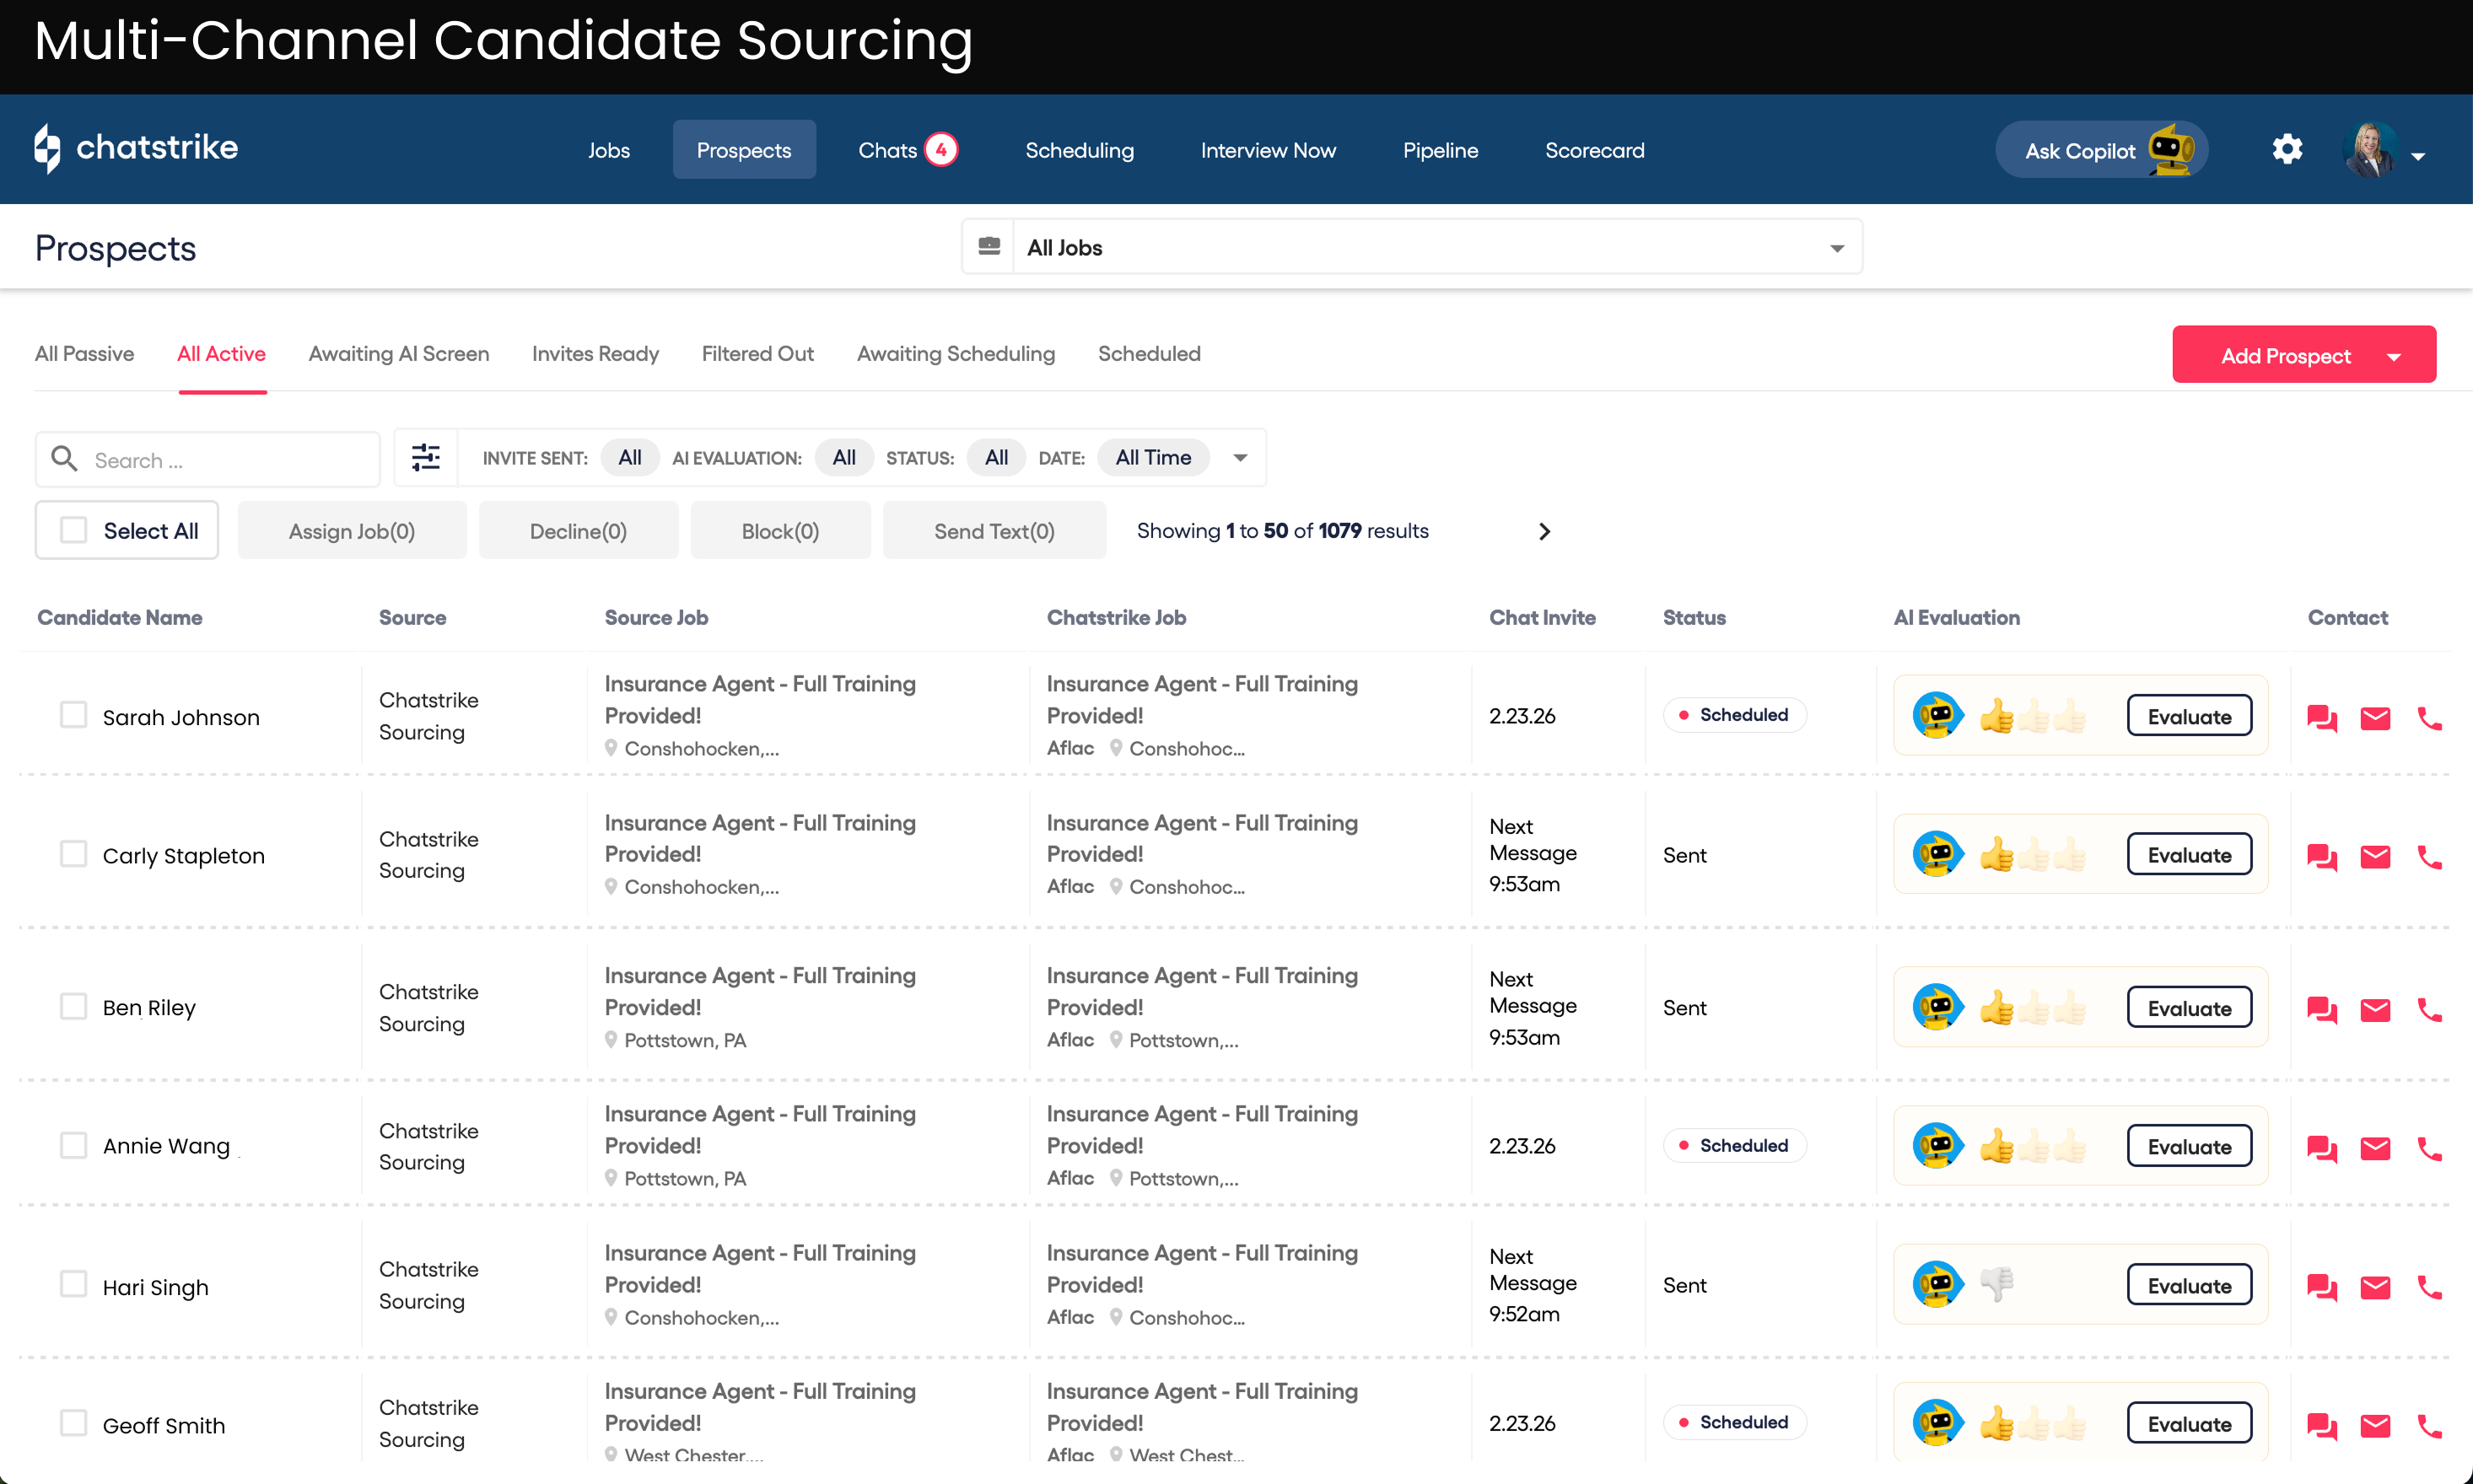
Task: Expand the All Jobs dropdown
Action: click(x=1836, y=248)
